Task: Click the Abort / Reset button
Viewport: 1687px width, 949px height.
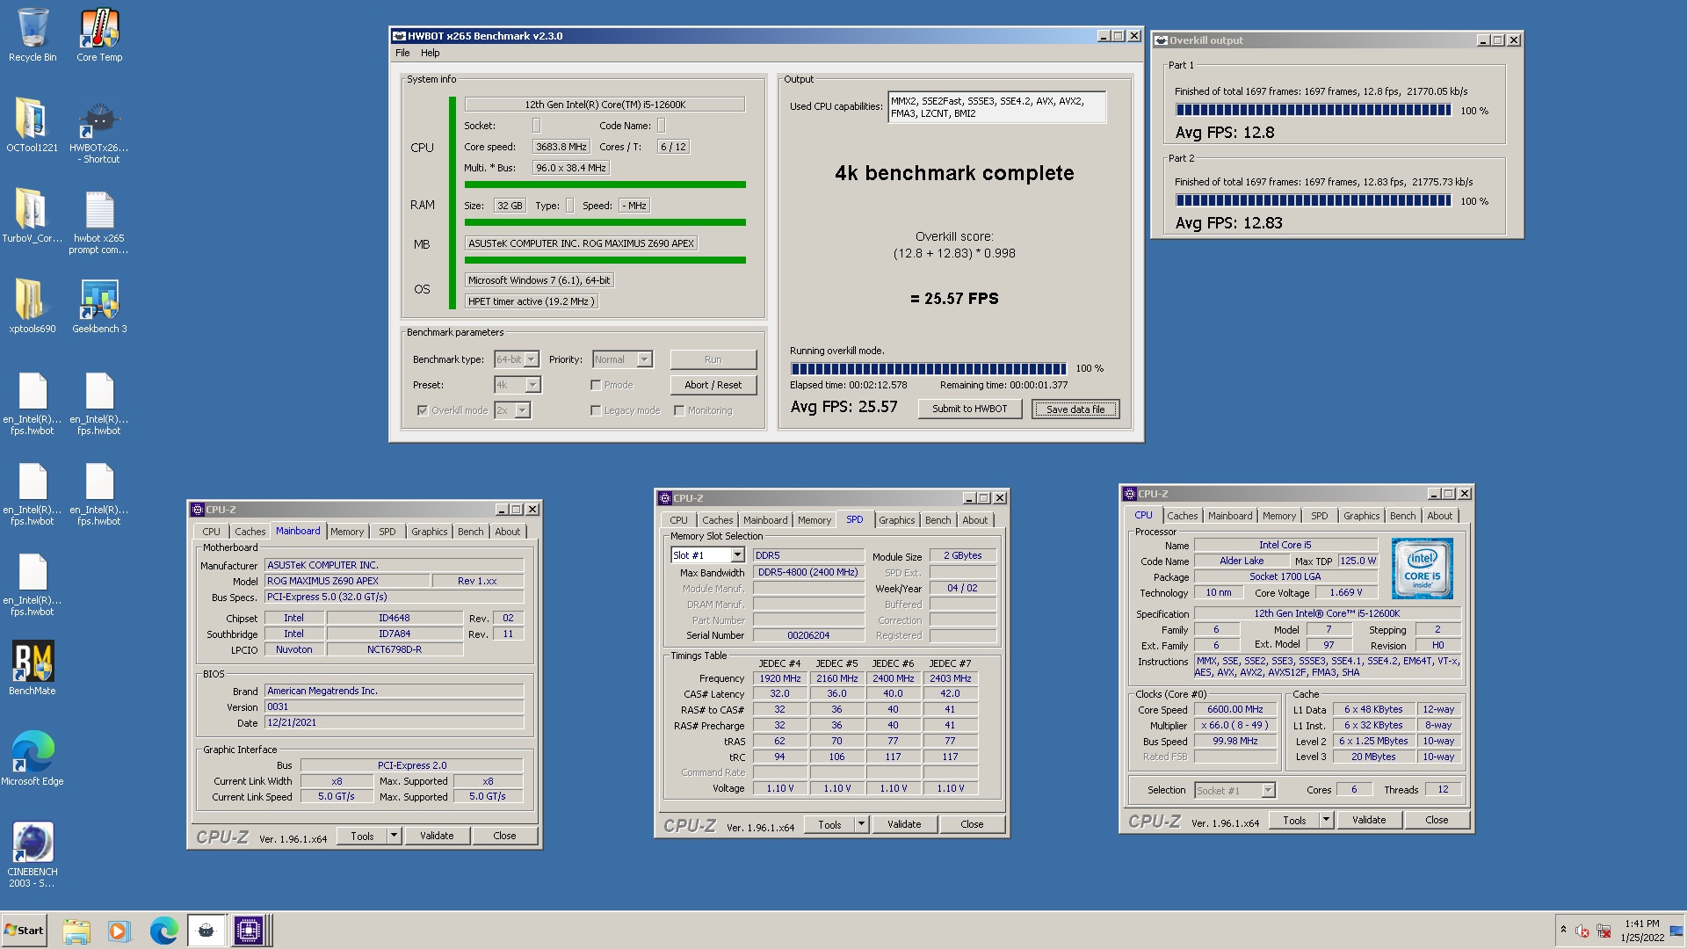Action: click(713, 385)
